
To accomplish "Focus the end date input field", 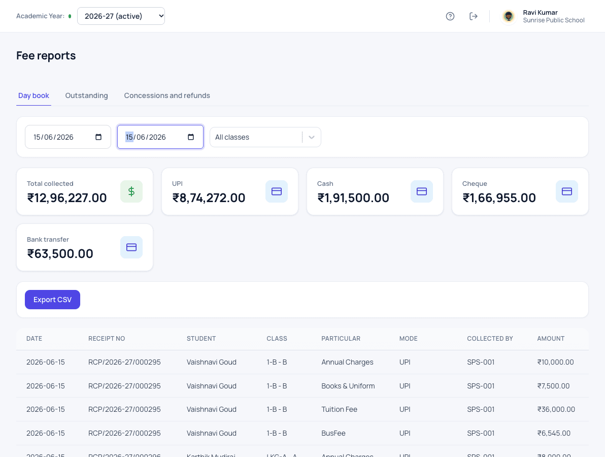I will 160,137.
